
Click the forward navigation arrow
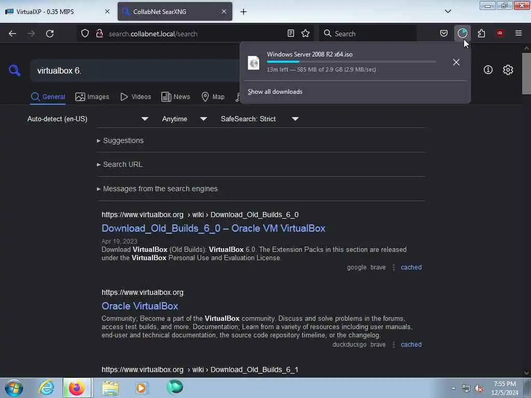click(31, 34)
